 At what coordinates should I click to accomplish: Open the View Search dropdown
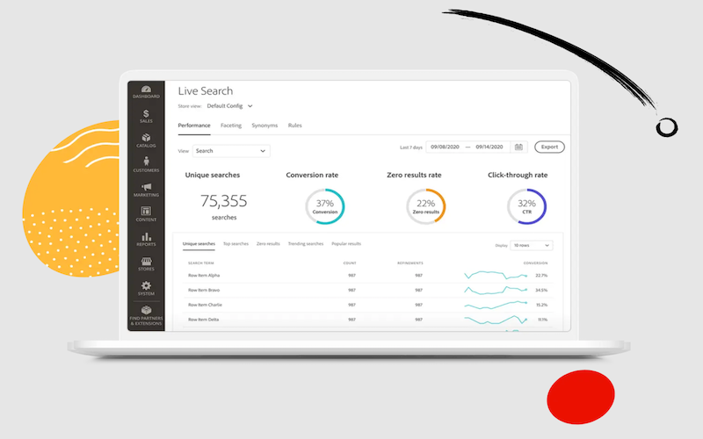click(x=231, y=151)
